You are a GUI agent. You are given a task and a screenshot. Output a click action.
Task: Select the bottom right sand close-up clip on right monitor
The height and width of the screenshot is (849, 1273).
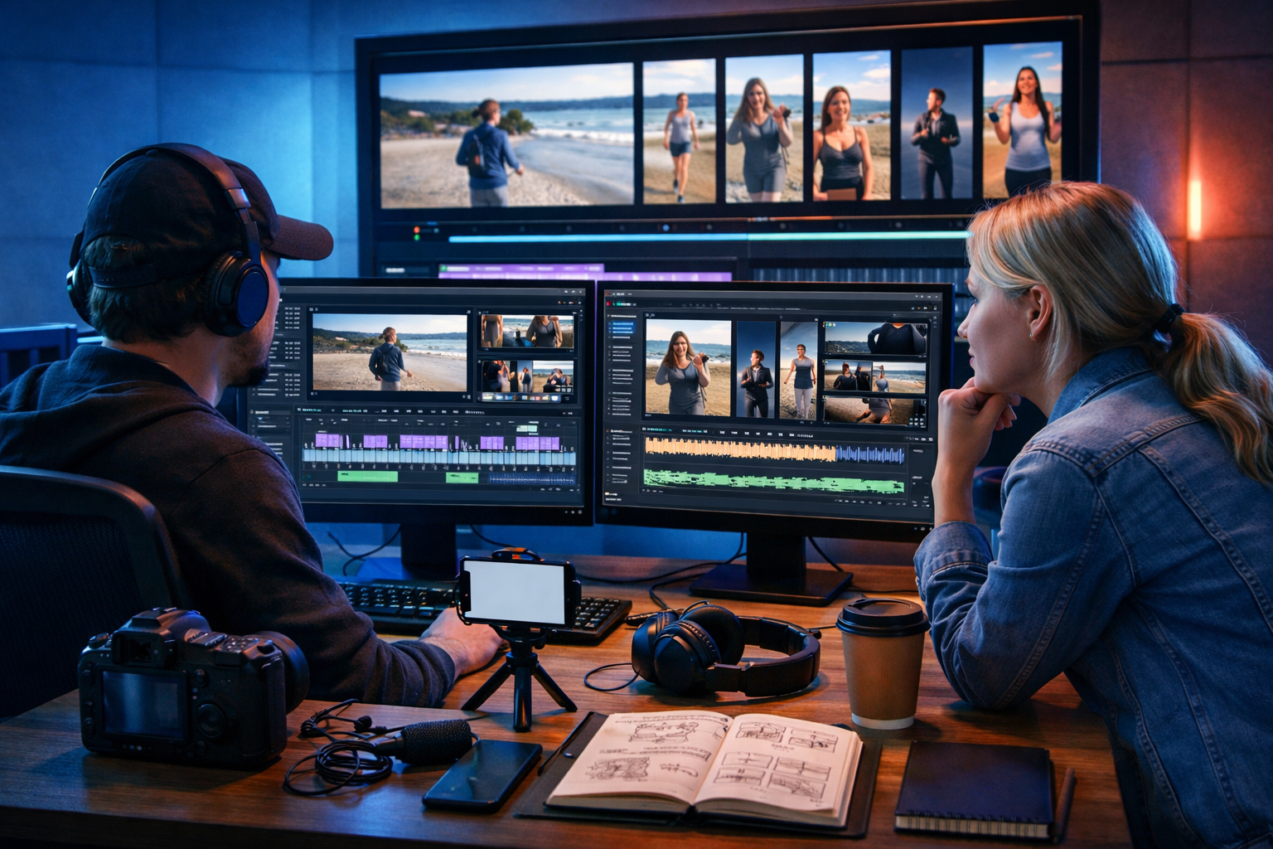tap(875, 411)
